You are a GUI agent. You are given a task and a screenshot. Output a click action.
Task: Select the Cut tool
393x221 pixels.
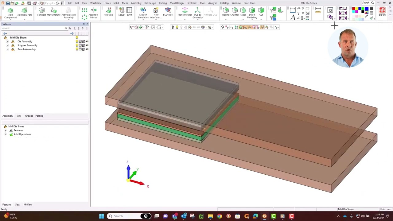(261, 12)
